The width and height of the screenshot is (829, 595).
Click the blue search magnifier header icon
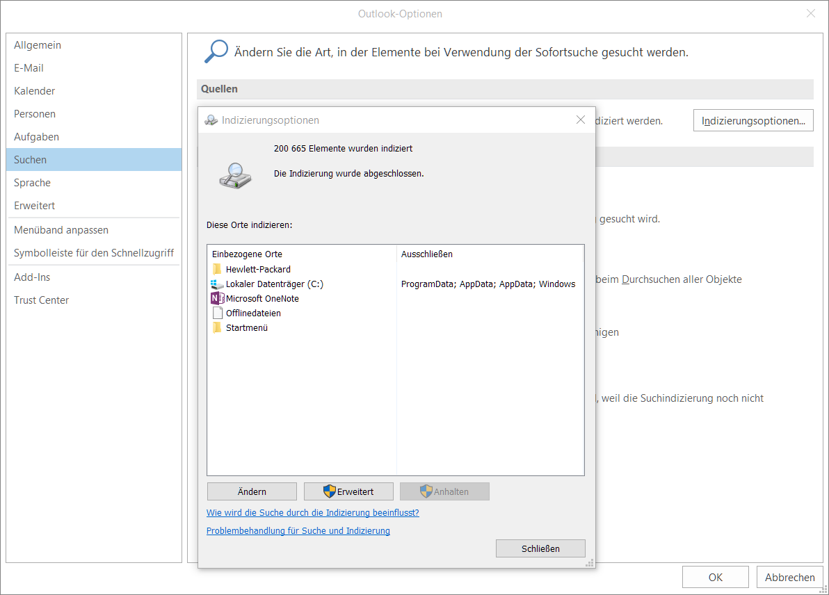pyautogui.click(x=216, y=51)
